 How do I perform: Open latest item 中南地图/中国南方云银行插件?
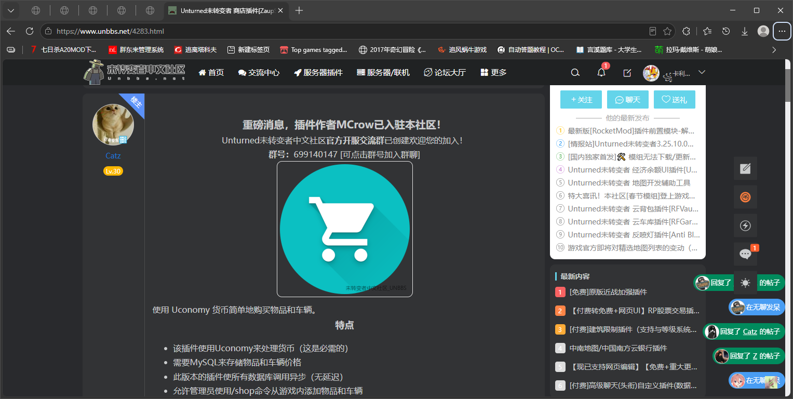pyautogui.click(x=619, y=348)
